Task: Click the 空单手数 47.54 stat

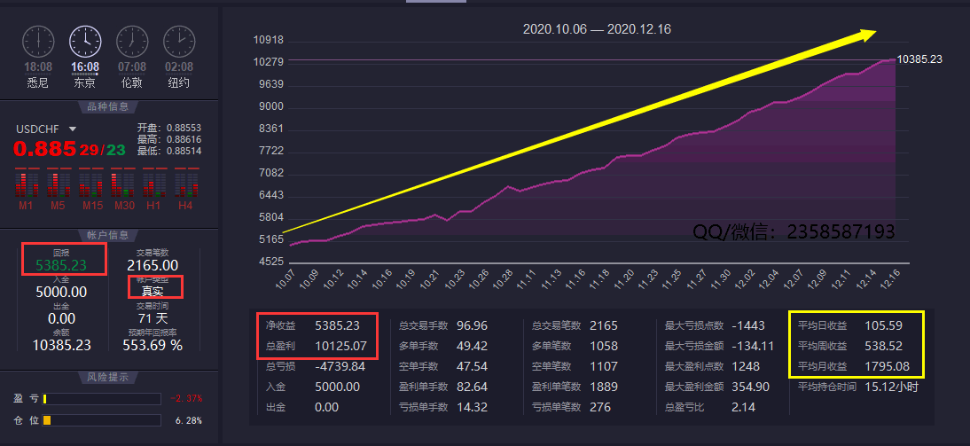Action: point(443,367)
